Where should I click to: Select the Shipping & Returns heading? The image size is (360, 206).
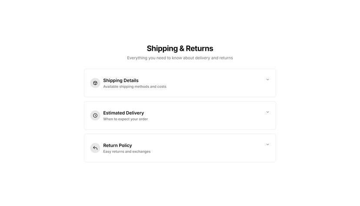coord(180,48)
